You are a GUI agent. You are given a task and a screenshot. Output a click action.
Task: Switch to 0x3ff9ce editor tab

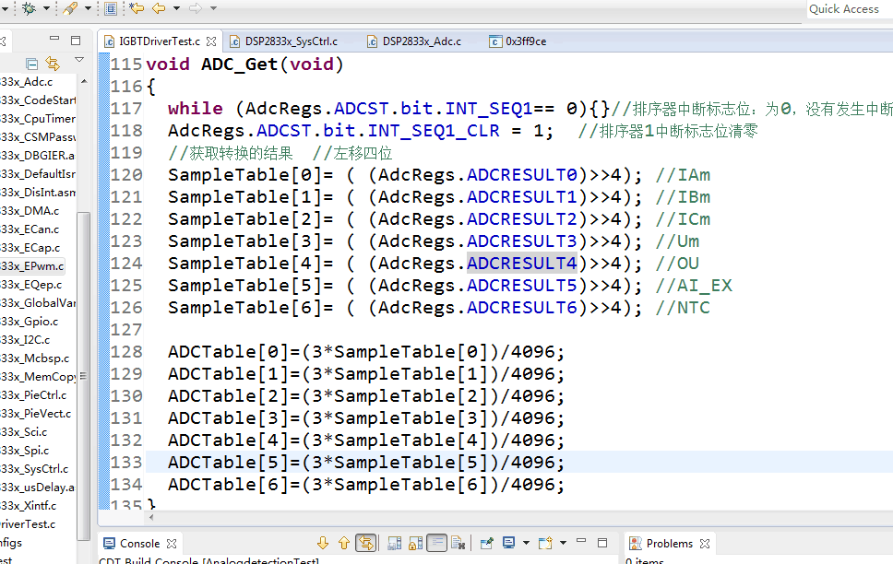[518, 41]
